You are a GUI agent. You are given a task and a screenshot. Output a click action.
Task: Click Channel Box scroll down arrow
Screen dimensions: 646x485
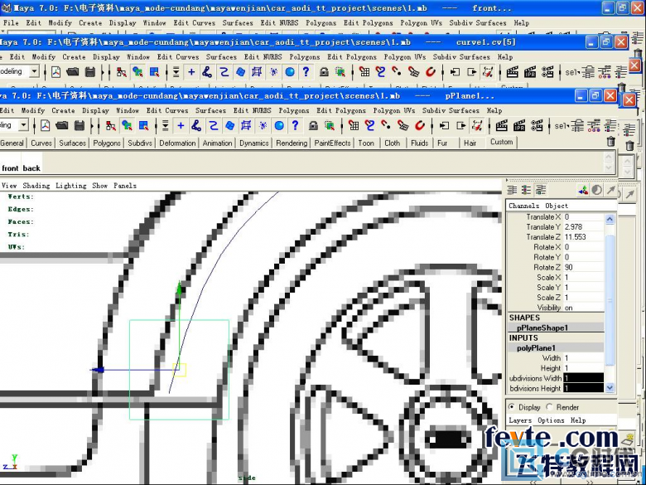pos(610,388)
